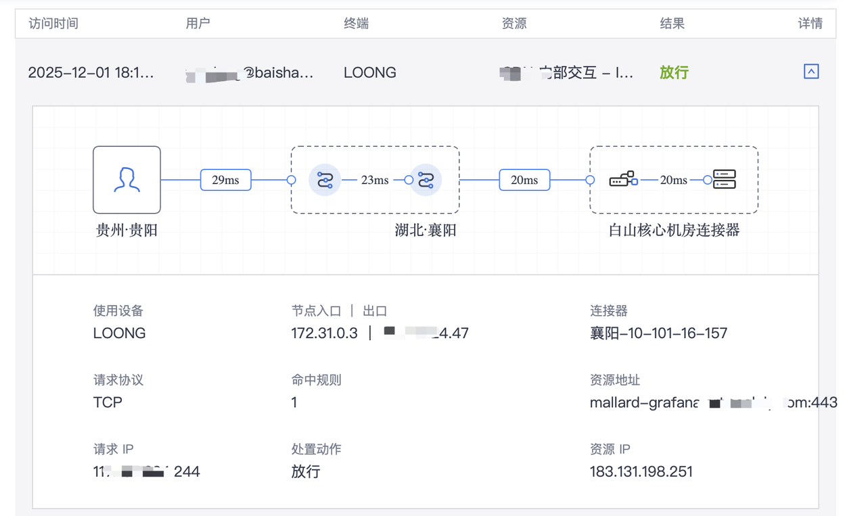Click connector name 襄阳-10-101-16-157
The height and width of the screenshot is (516, 866).
[x=658, y=333]
